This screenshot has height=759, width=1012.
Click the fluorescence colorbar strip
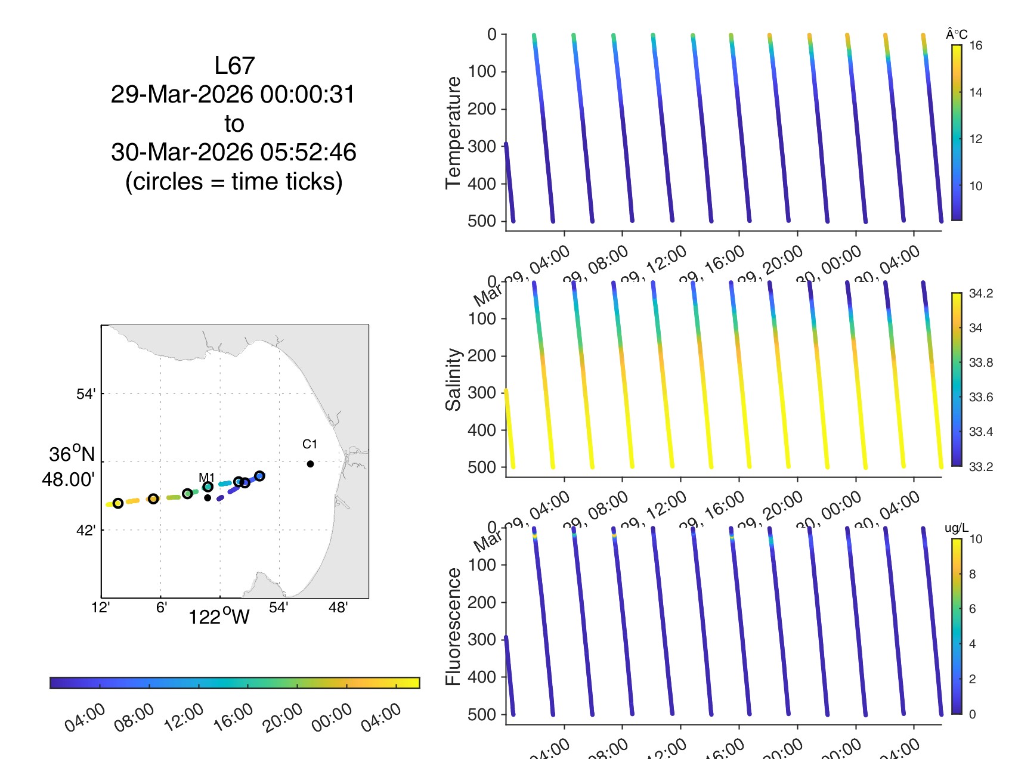[x=956, y=626]
